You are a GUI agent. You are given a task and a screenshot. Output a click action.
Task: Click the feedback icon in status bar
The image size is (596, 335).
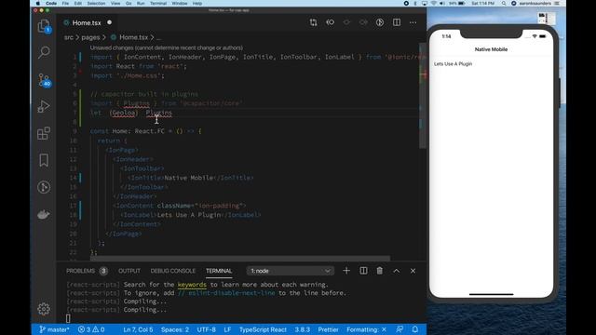[400, 329]
